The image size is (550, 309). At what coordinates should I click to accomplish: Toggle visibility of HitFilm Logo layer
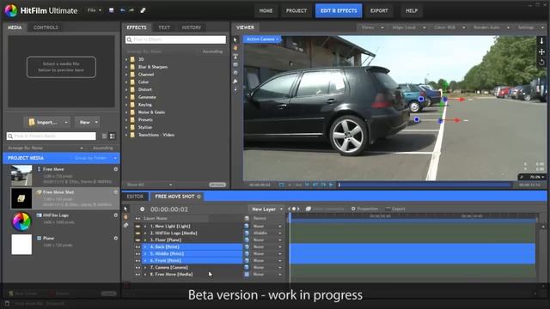(x=137, y=233)
